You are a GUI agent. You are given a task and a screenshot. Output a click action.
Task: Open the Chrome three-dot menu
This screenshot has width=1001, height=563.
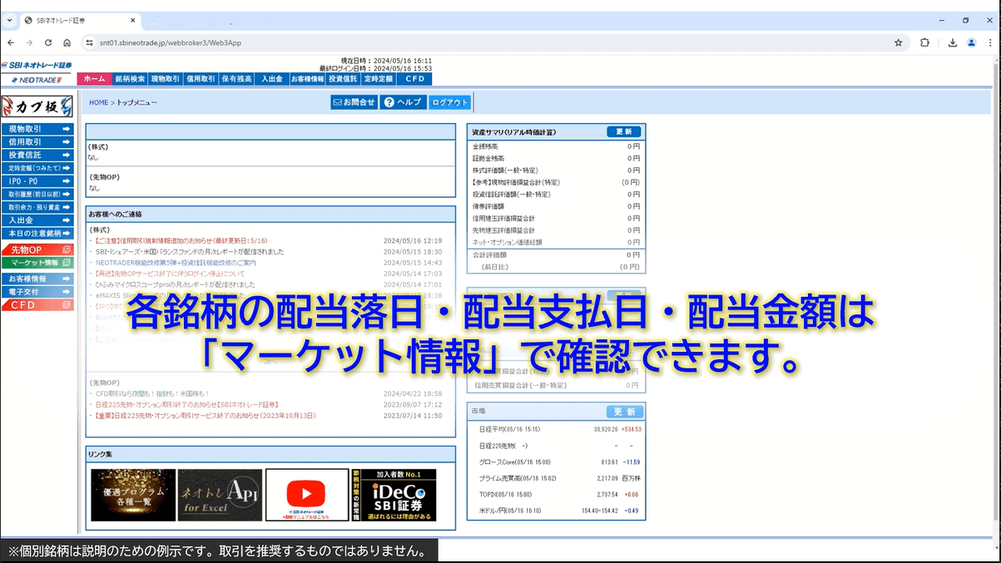tap(991, 42)
